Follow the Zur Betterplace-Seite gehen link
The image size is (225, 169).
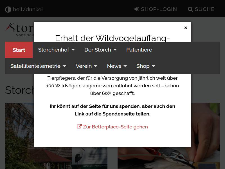pos(115,127)
